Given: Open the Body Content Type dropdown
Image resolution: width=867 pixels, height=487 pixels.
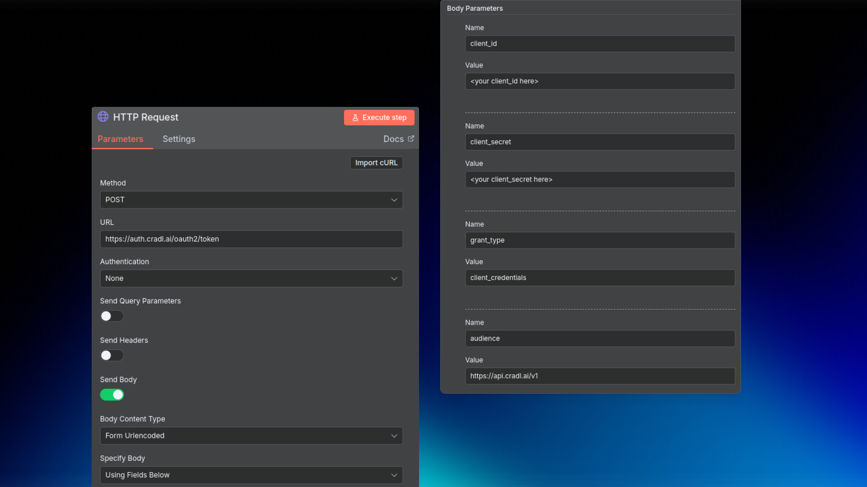Looking at the screenshot, I should tap(251, 436).
